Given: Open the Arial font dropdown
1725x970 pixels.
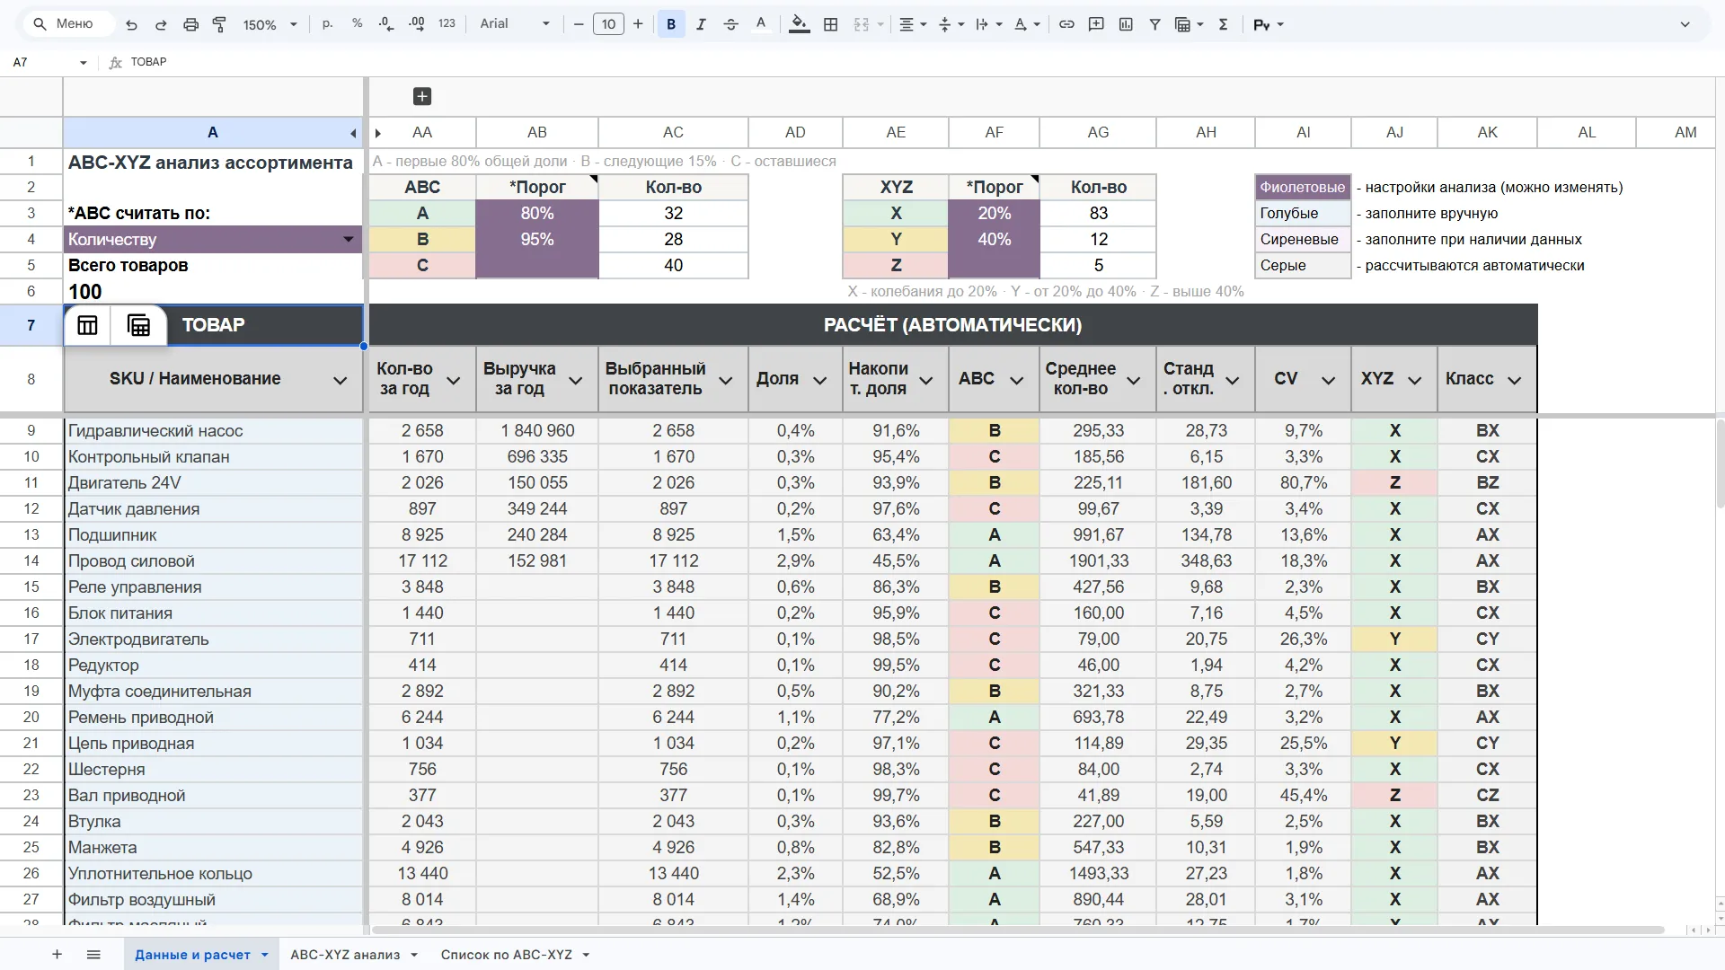Looking at the screenshot, I should [515, 24].
